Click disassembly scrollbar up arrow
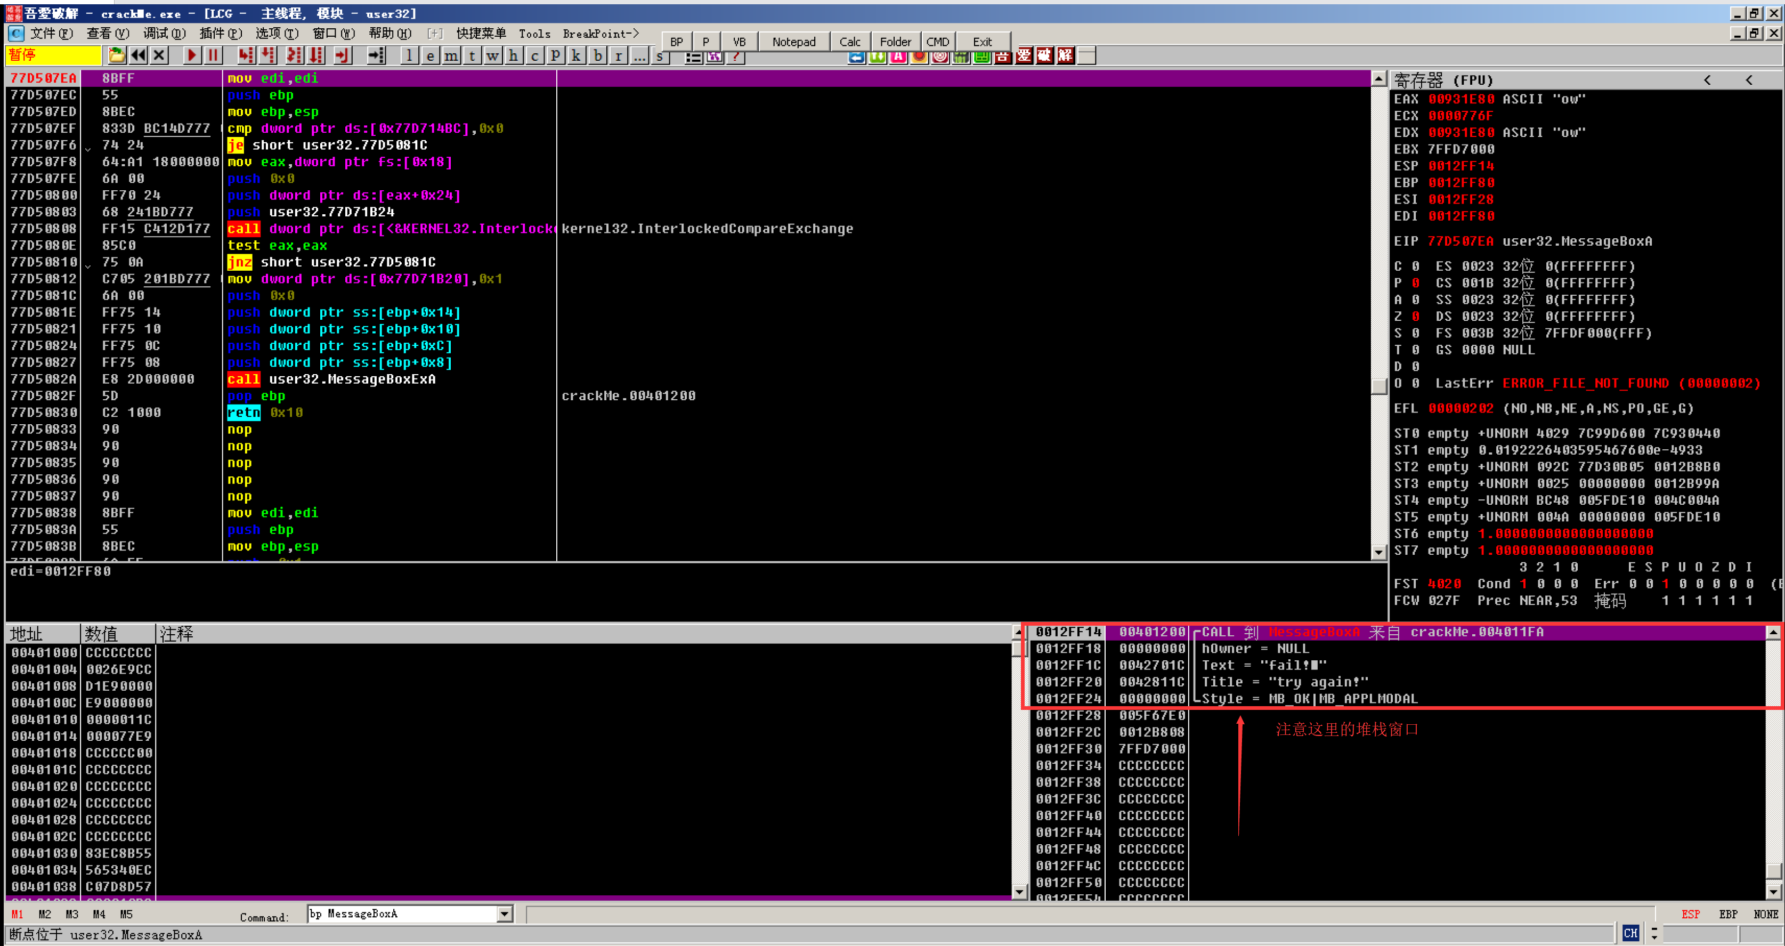Viewport: 1785px width, 946px height. tap(1379, 78)
